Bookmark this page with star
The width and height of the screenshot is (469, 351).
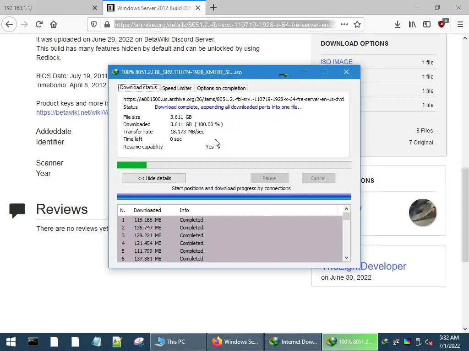(x=357, y=25)
